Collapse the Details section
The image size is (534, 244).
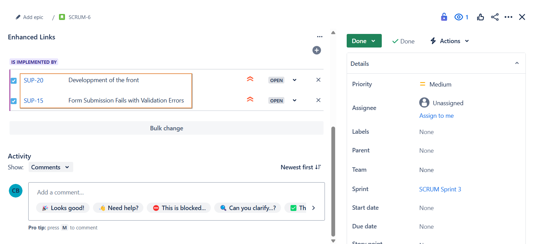[517, 63]
